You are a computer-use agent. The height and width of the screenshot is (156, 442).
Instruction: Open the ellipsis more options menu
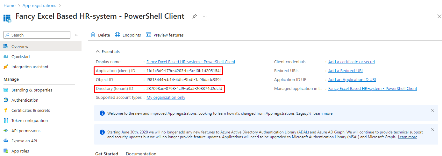pos(205,16)
